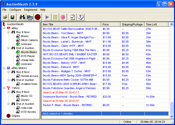175x125 pixels.
Task: Click the binoculars search toolbar icon
Action: pos(22,17)
